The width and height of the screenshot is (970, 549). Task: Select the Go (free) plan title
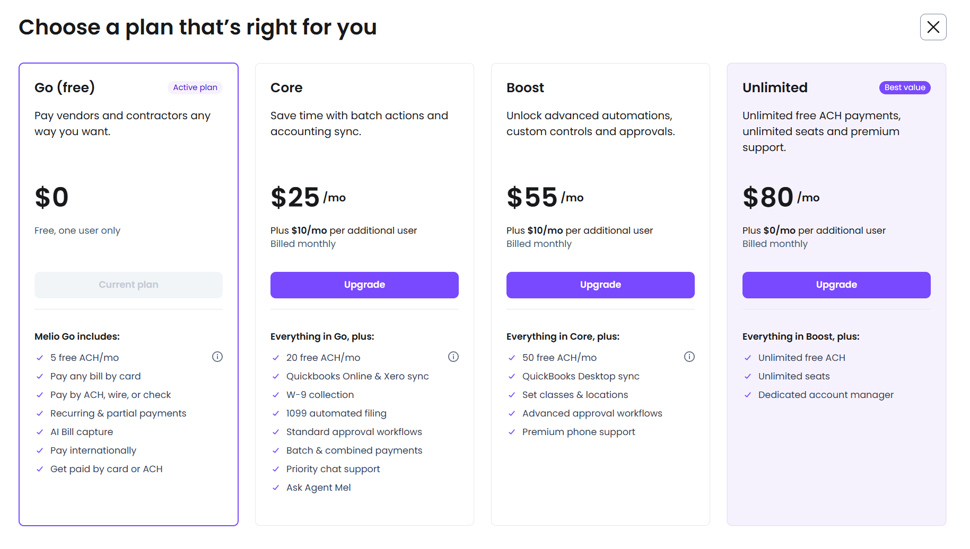pos(65,87)
